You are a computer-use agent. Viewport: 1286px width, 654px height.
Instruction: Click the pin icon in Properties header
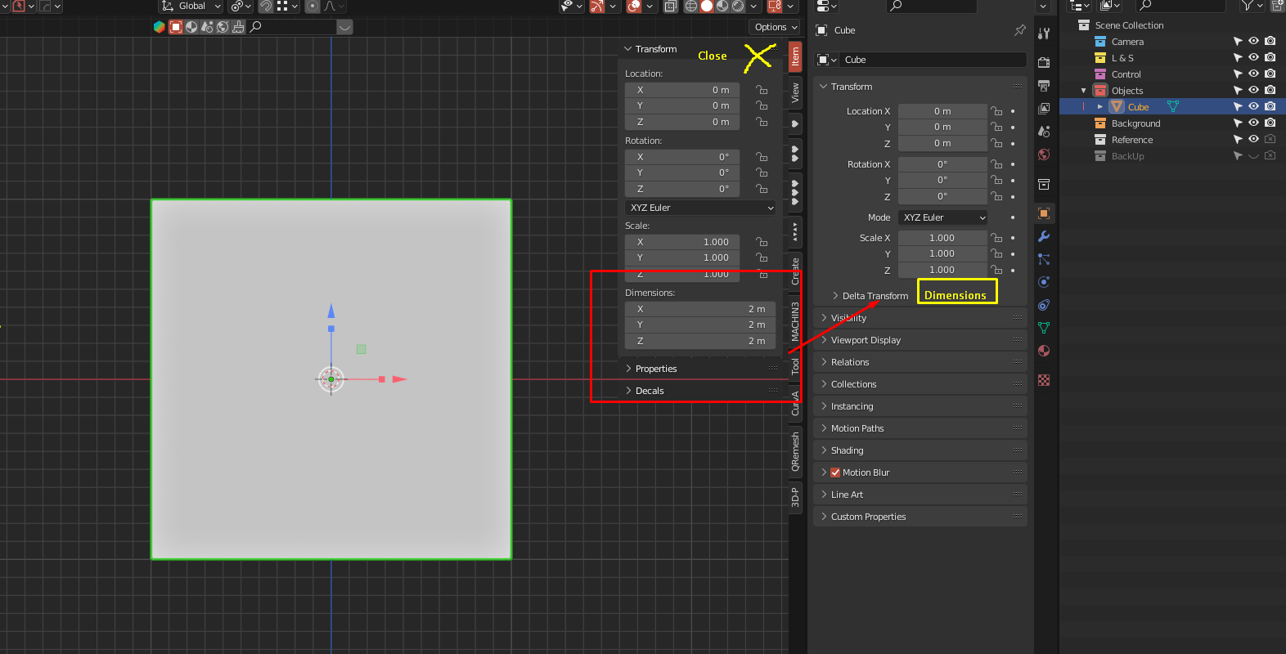pyautogui.click(x=1019, y=30)
